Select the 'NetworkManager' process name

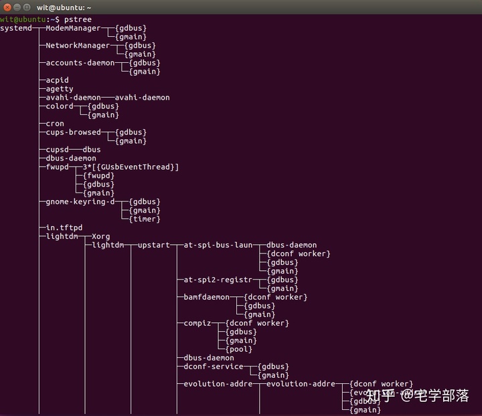pos(78,45)
